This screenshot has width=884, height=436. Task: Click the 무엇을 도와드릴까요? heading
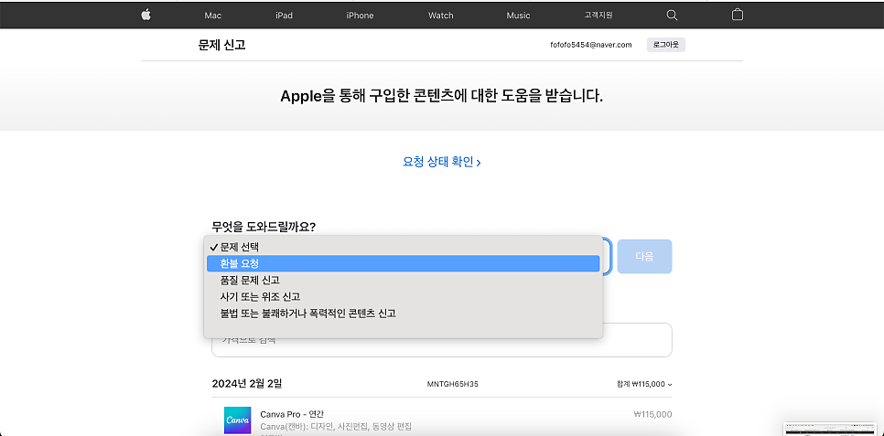(264, 227)
